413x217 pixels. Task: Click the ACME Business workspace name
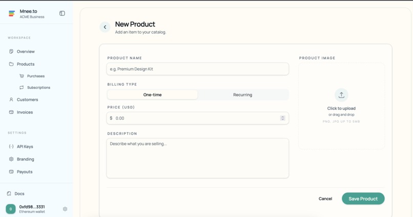tap(32, 17)
